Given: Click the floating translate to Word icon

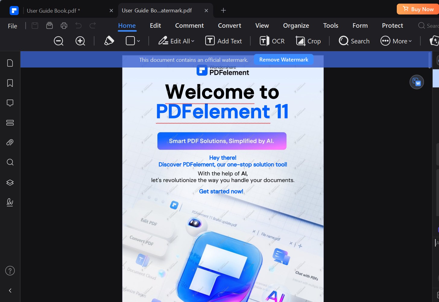Looking at the screenshot, I should 417,82.
